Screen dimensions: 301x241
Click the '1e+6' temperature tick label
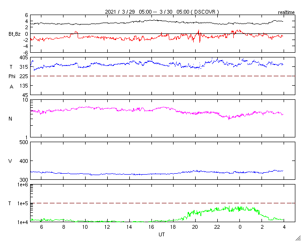(23, 185)
